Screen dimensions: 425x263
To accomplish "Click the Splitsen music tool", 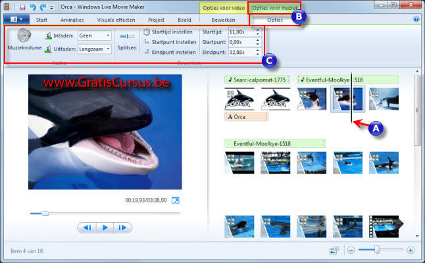I will (127, 41).
